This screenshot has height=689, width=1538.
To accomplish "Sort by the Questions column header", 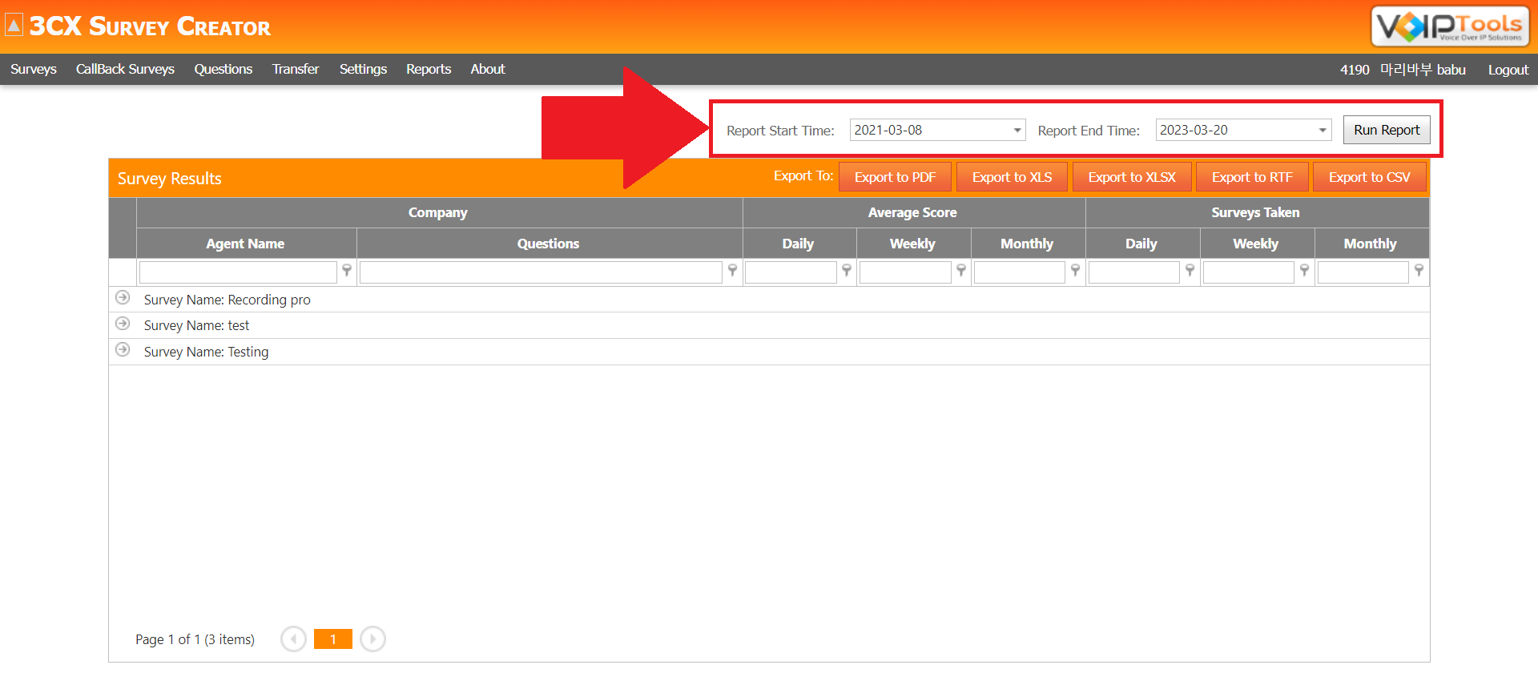I will tap(549, 244).
